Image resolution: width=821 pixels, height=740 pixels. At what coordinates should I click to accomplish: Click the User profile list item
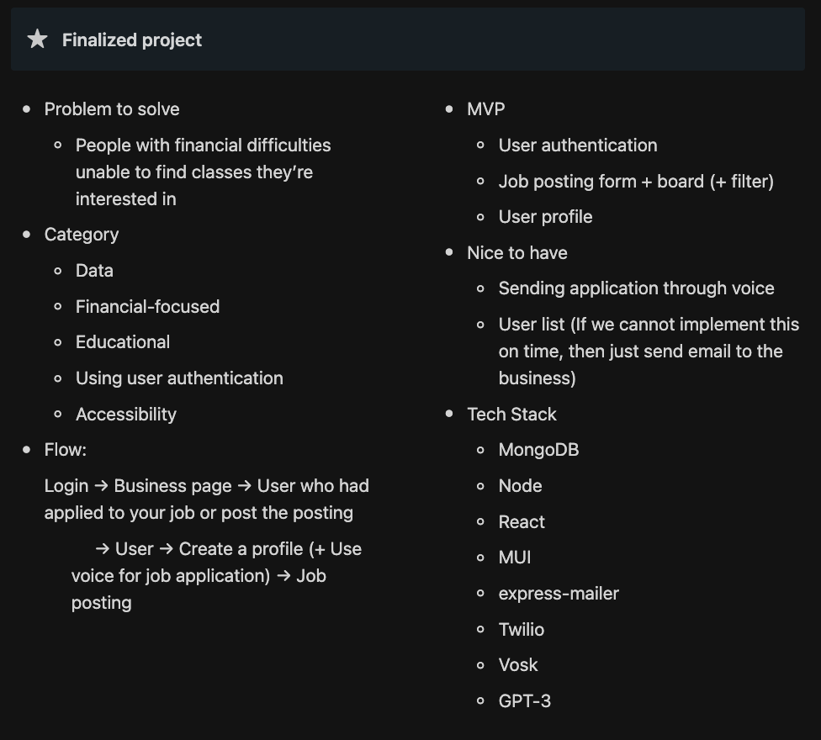click(x=545, y=217)
